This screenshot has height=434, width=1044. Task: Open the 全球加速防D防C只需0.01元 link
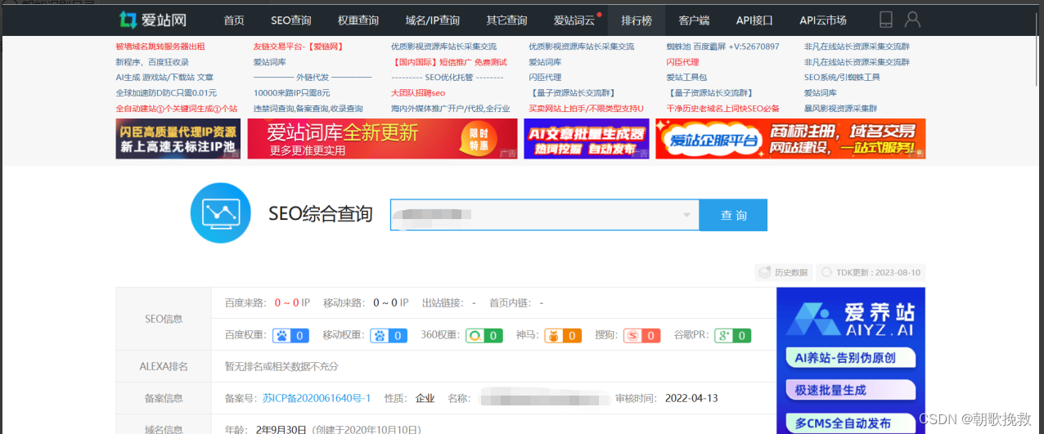(166, 93)
